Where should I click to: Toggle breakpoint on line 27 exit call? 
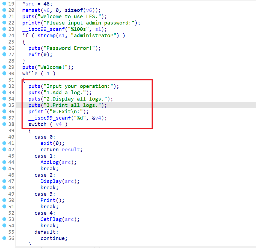(4, 54)
